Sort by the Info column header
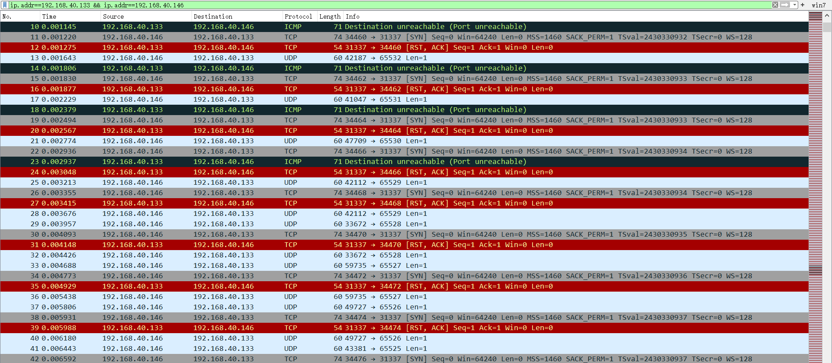The height and width of the screenshot is (363, 832). [x=576, y=16]
